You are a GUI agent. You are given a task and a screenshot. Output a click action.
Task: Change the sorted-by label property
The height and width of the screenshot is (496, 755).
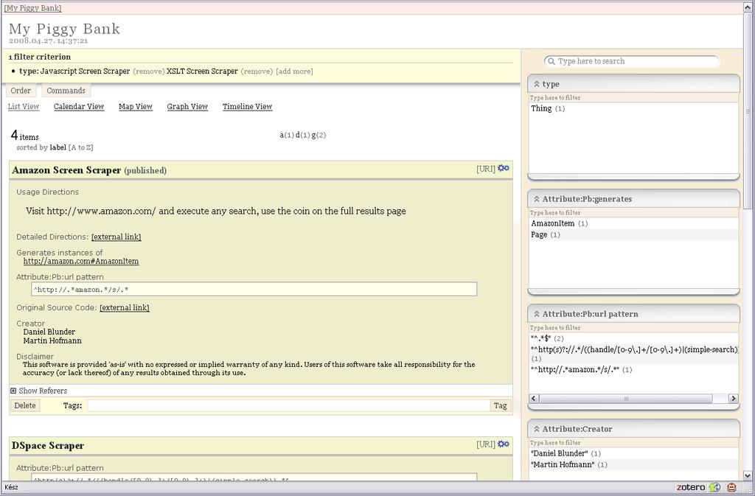point(58,147)
